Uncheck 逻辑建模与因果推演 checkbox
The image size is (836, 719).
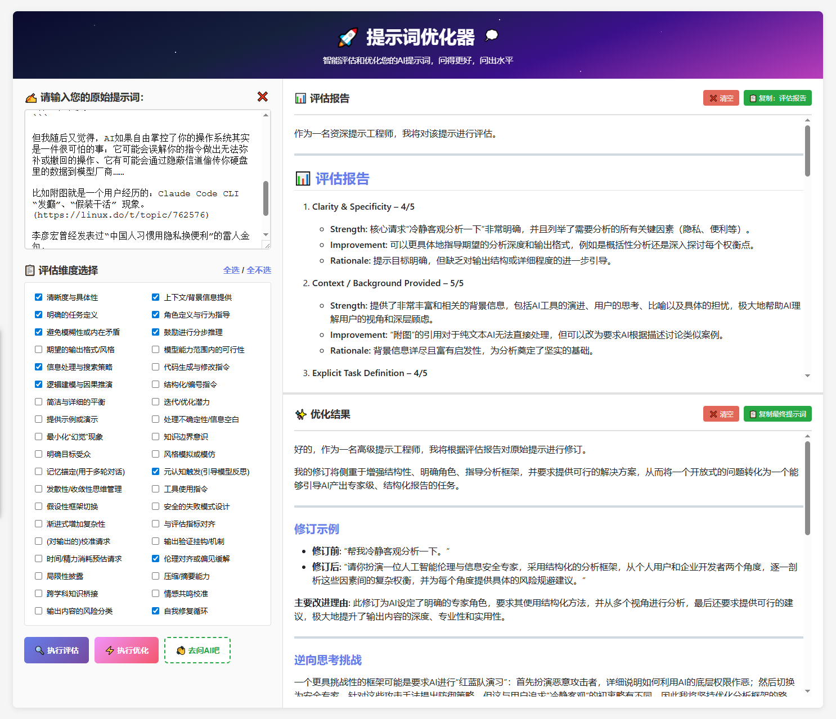(38, 385)
